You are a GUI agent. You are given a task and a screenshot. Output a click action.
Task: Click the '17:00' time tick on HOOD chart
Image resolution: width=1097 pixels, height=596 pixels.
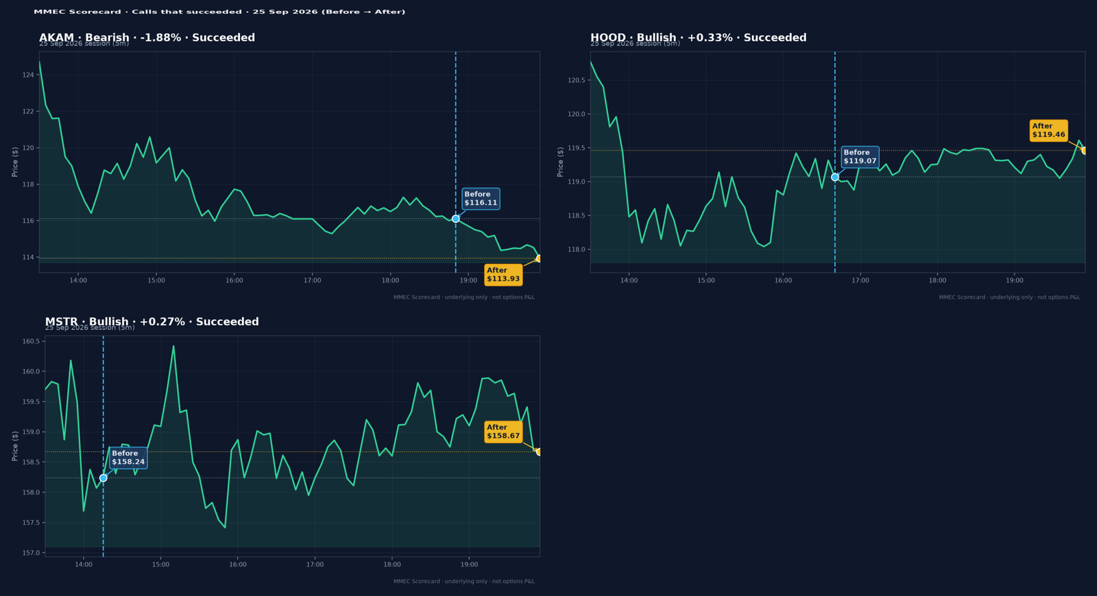pyautogui.click(x=860, y=281)
